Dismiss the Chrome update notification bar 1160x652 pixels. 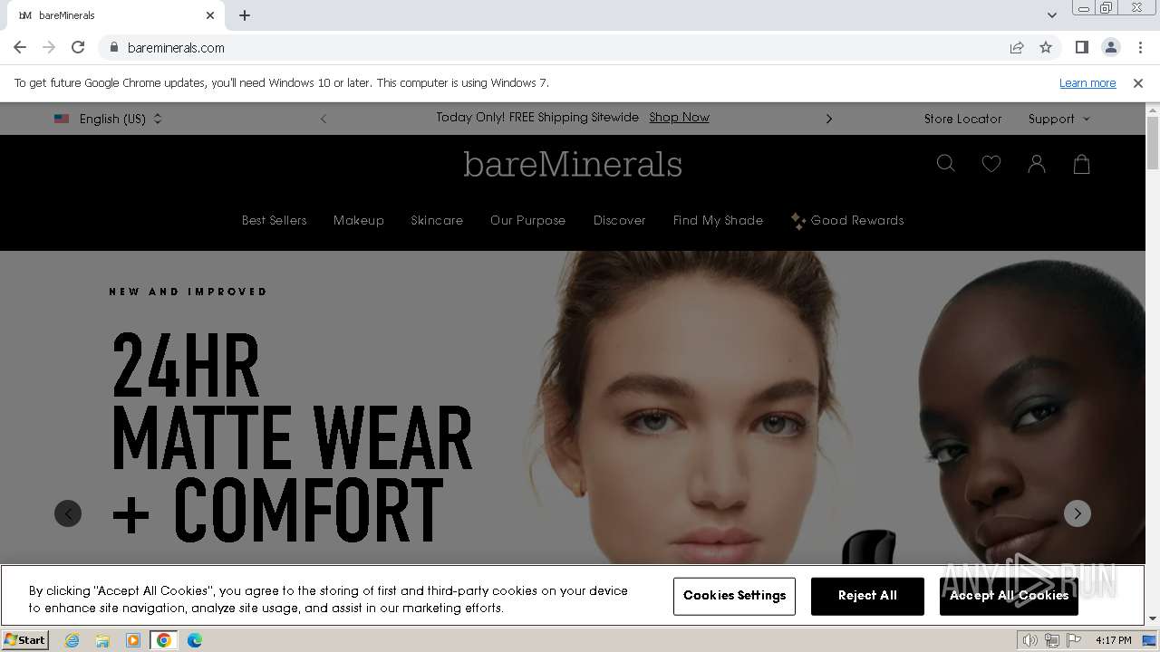click(x=1138, y=82)
